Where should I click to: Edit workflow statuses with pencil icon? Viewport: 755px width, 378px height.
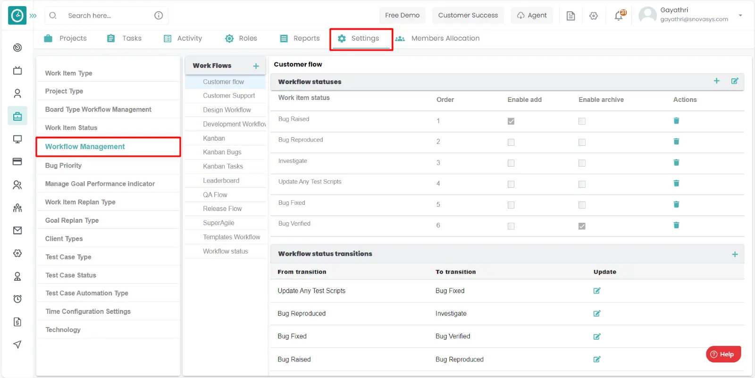pyautogui.click(x=735, y=81)
